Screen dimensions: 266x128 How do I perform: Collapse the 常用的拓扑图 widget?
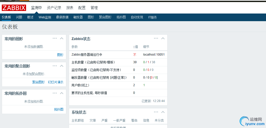[62, 93]
